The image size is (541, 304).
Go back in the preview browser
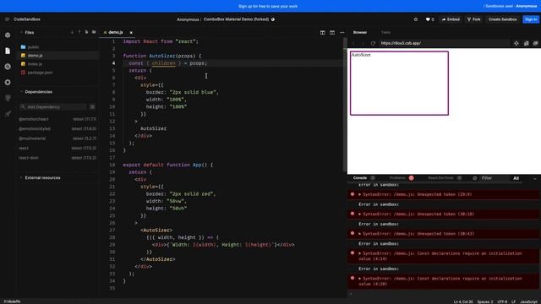(x=353, y=43)
